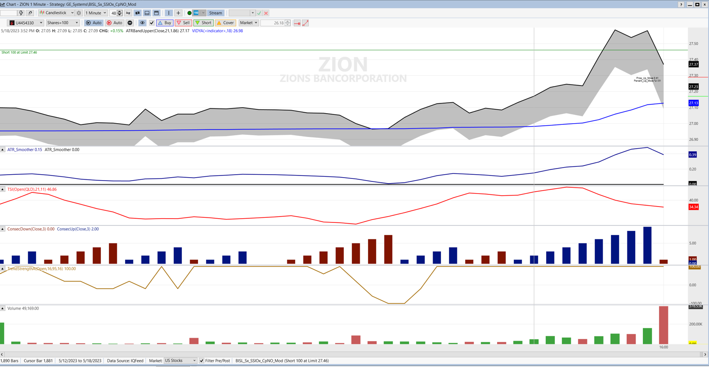Click the Stream button
The image size is (709, 367).
pyautogui.click(x=216, y=13)
